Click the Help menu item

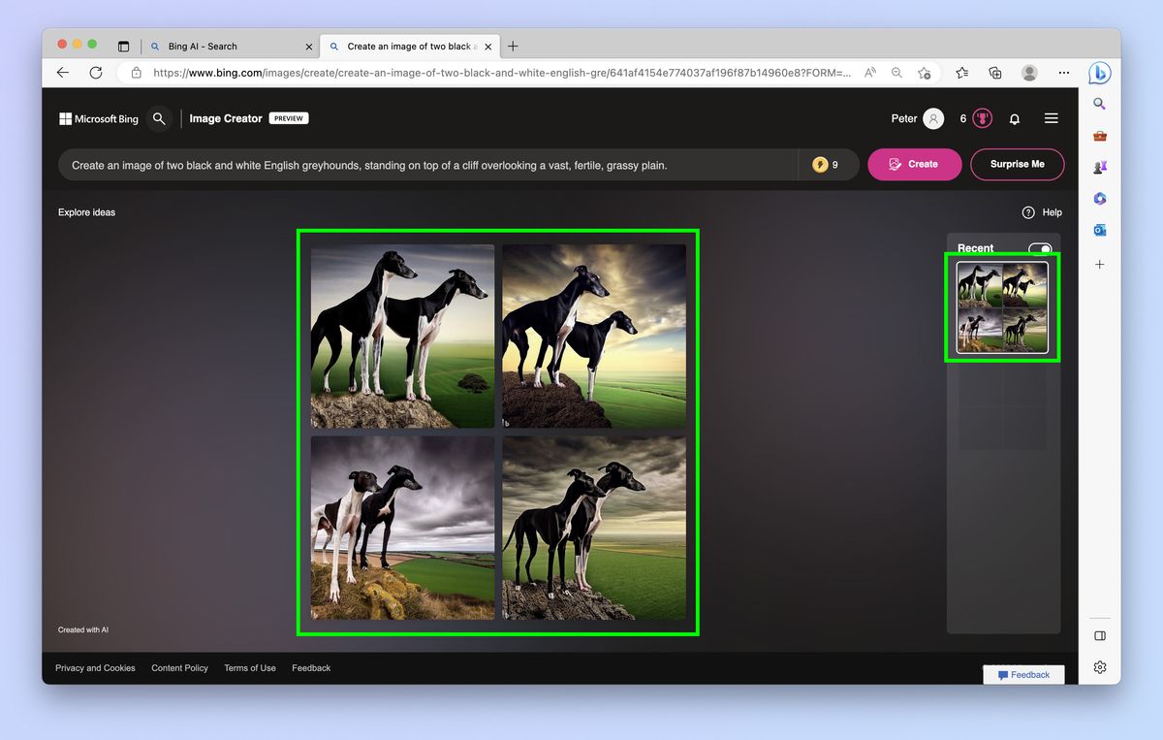[1042, 212]
